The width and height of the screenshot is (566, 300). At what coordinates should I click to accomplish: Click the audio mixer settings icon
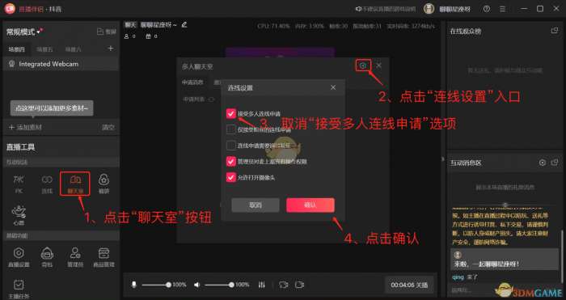(x=262, y=285)
